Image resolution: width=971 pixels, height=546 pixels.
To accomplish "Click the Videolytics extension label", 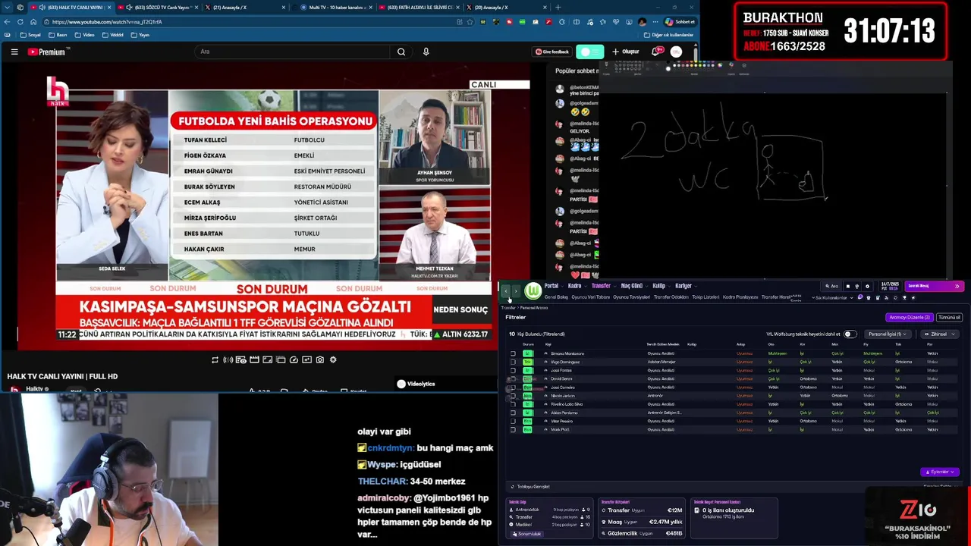I will pyautogui.click(x=416, y=384).
